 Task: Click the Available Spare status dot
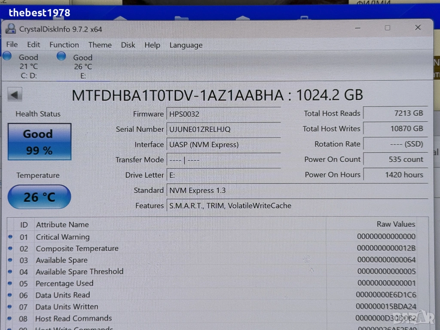pos(10,260)
